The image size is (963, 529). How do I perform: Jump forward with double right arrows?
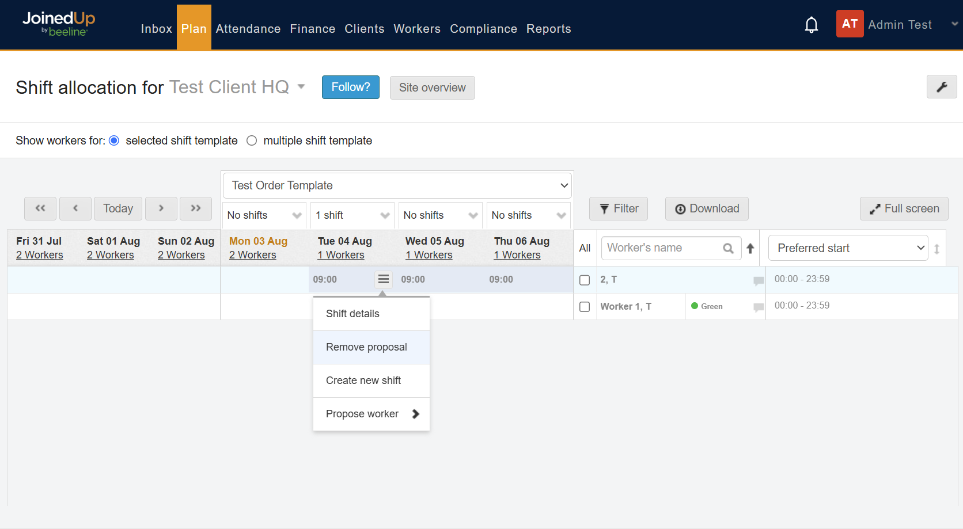tap(196, 208)
